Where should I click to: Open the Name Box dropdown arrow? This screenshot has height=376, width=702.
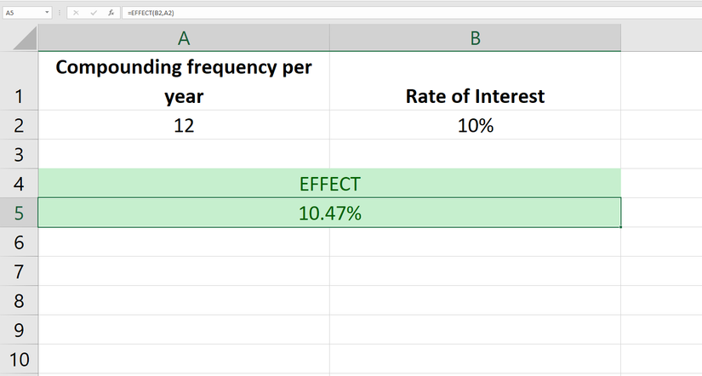(47, 13)
